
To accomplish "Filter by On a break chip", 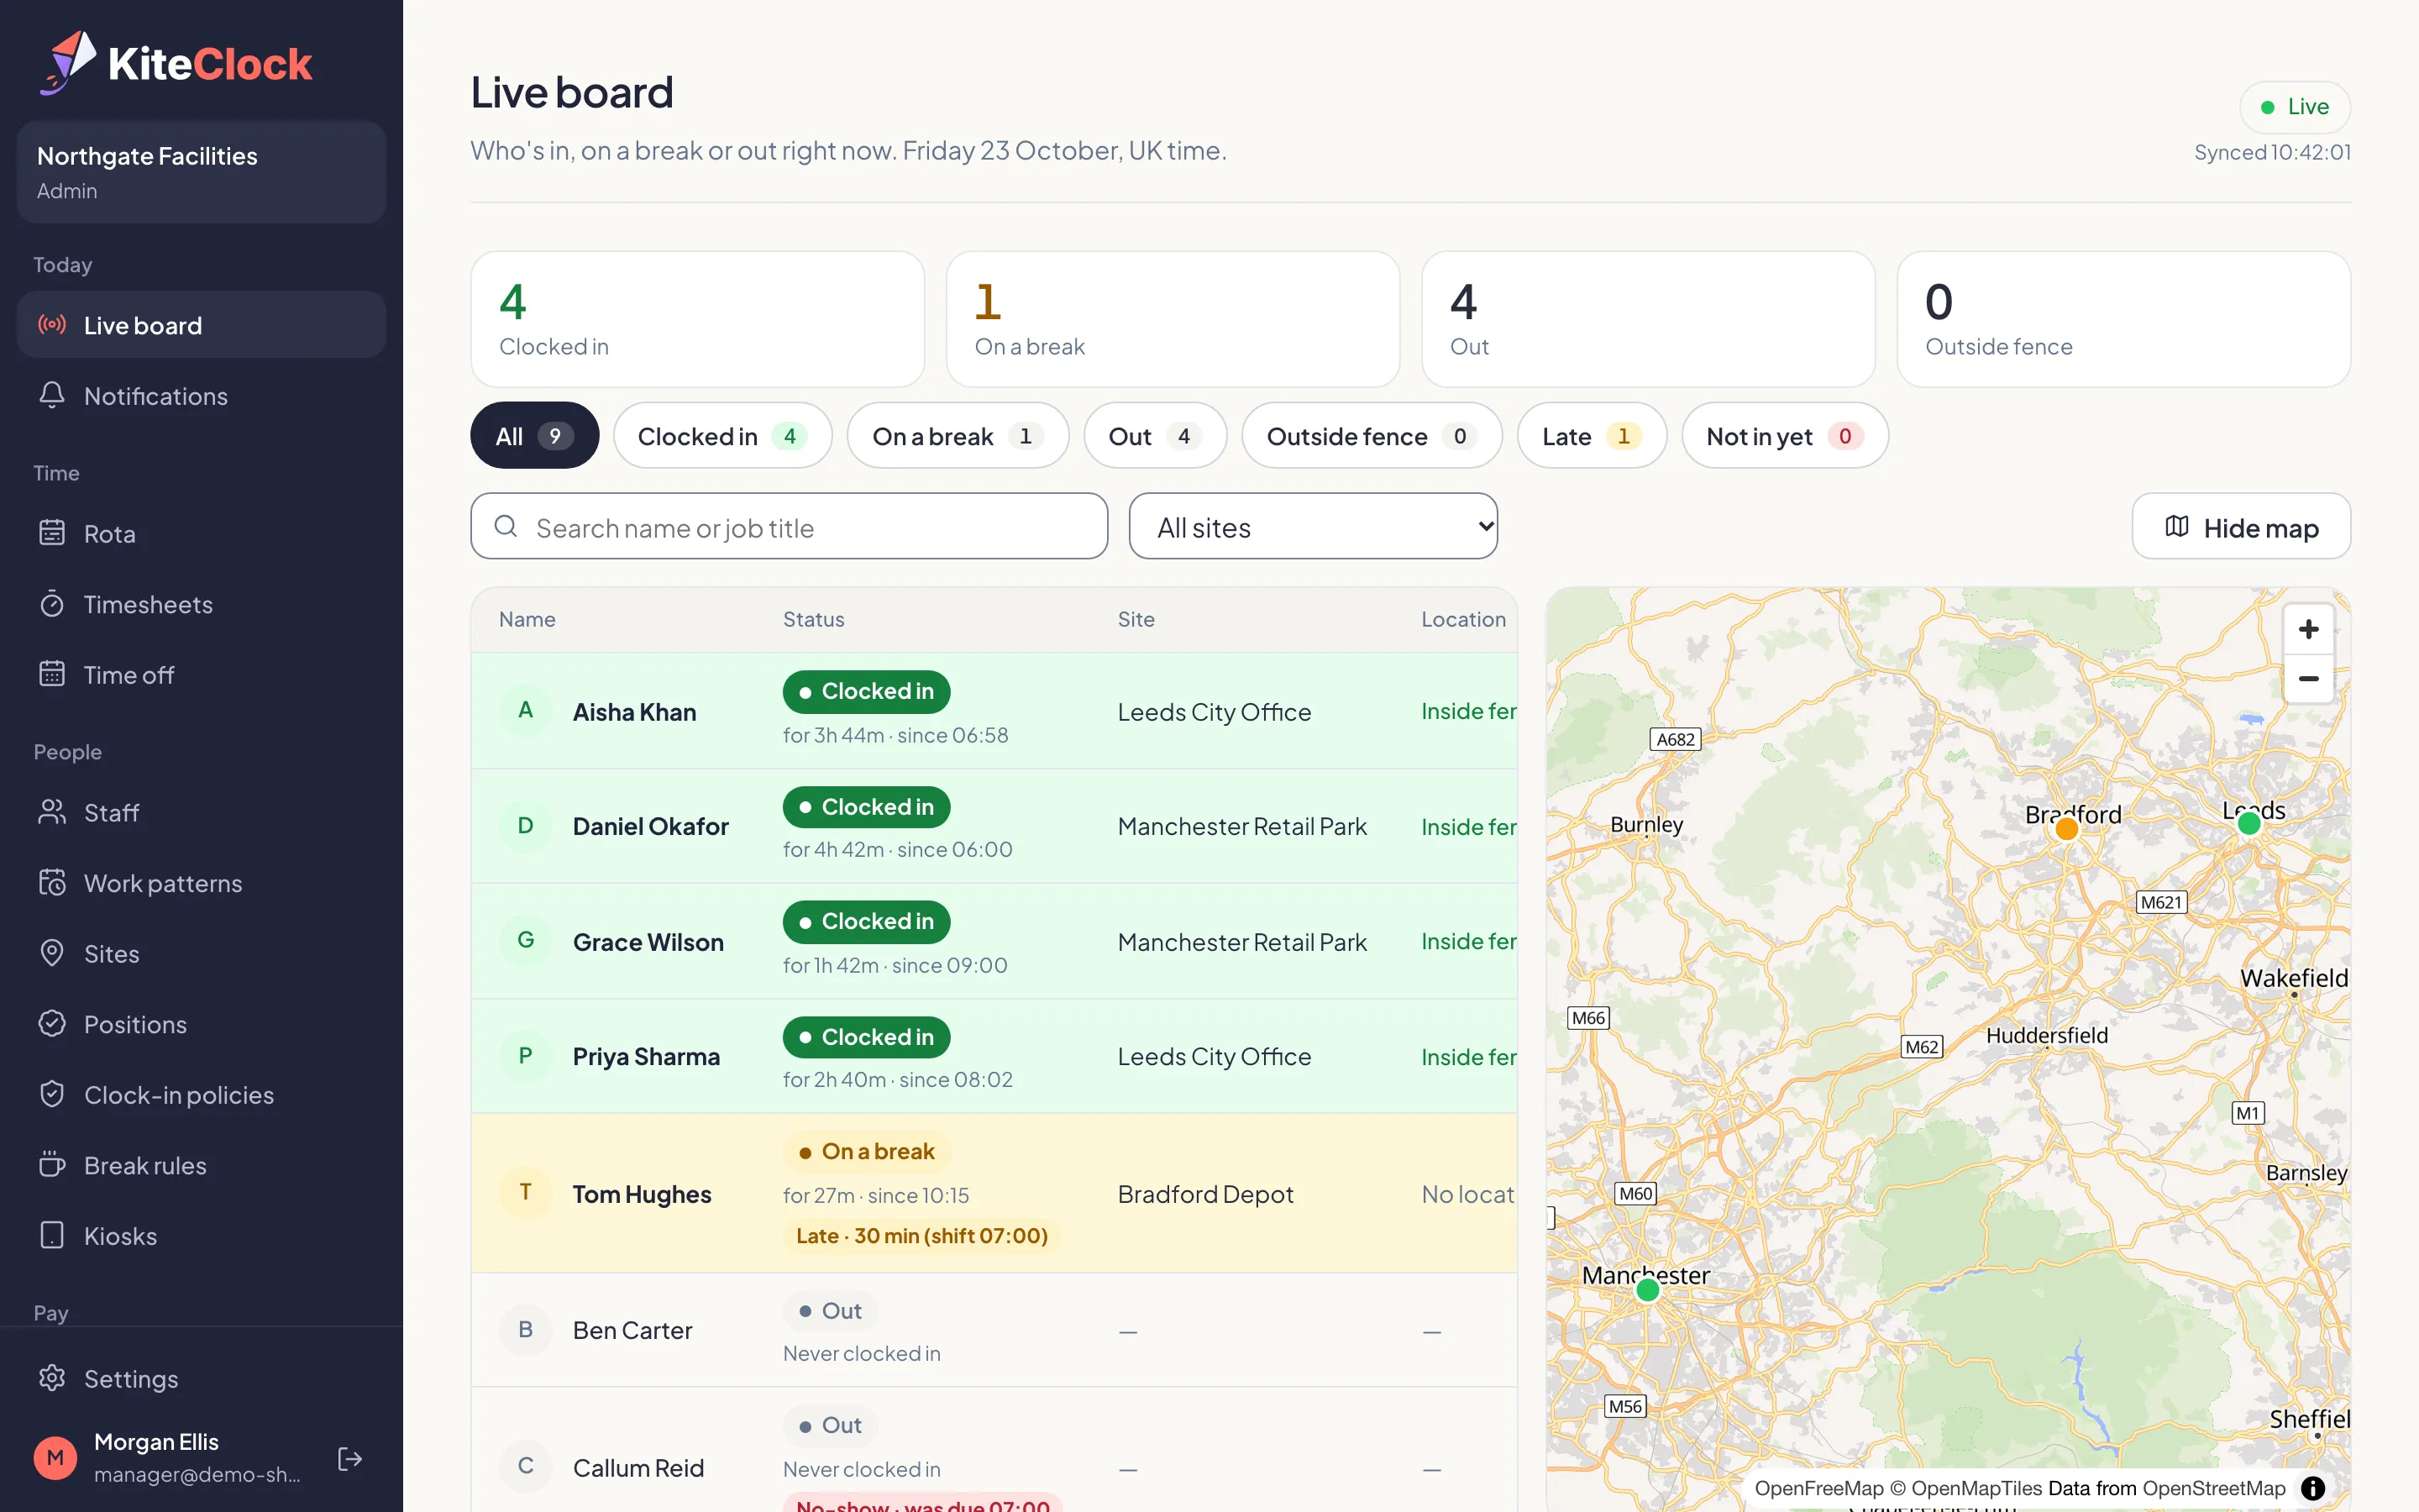I will pos(958,435).
